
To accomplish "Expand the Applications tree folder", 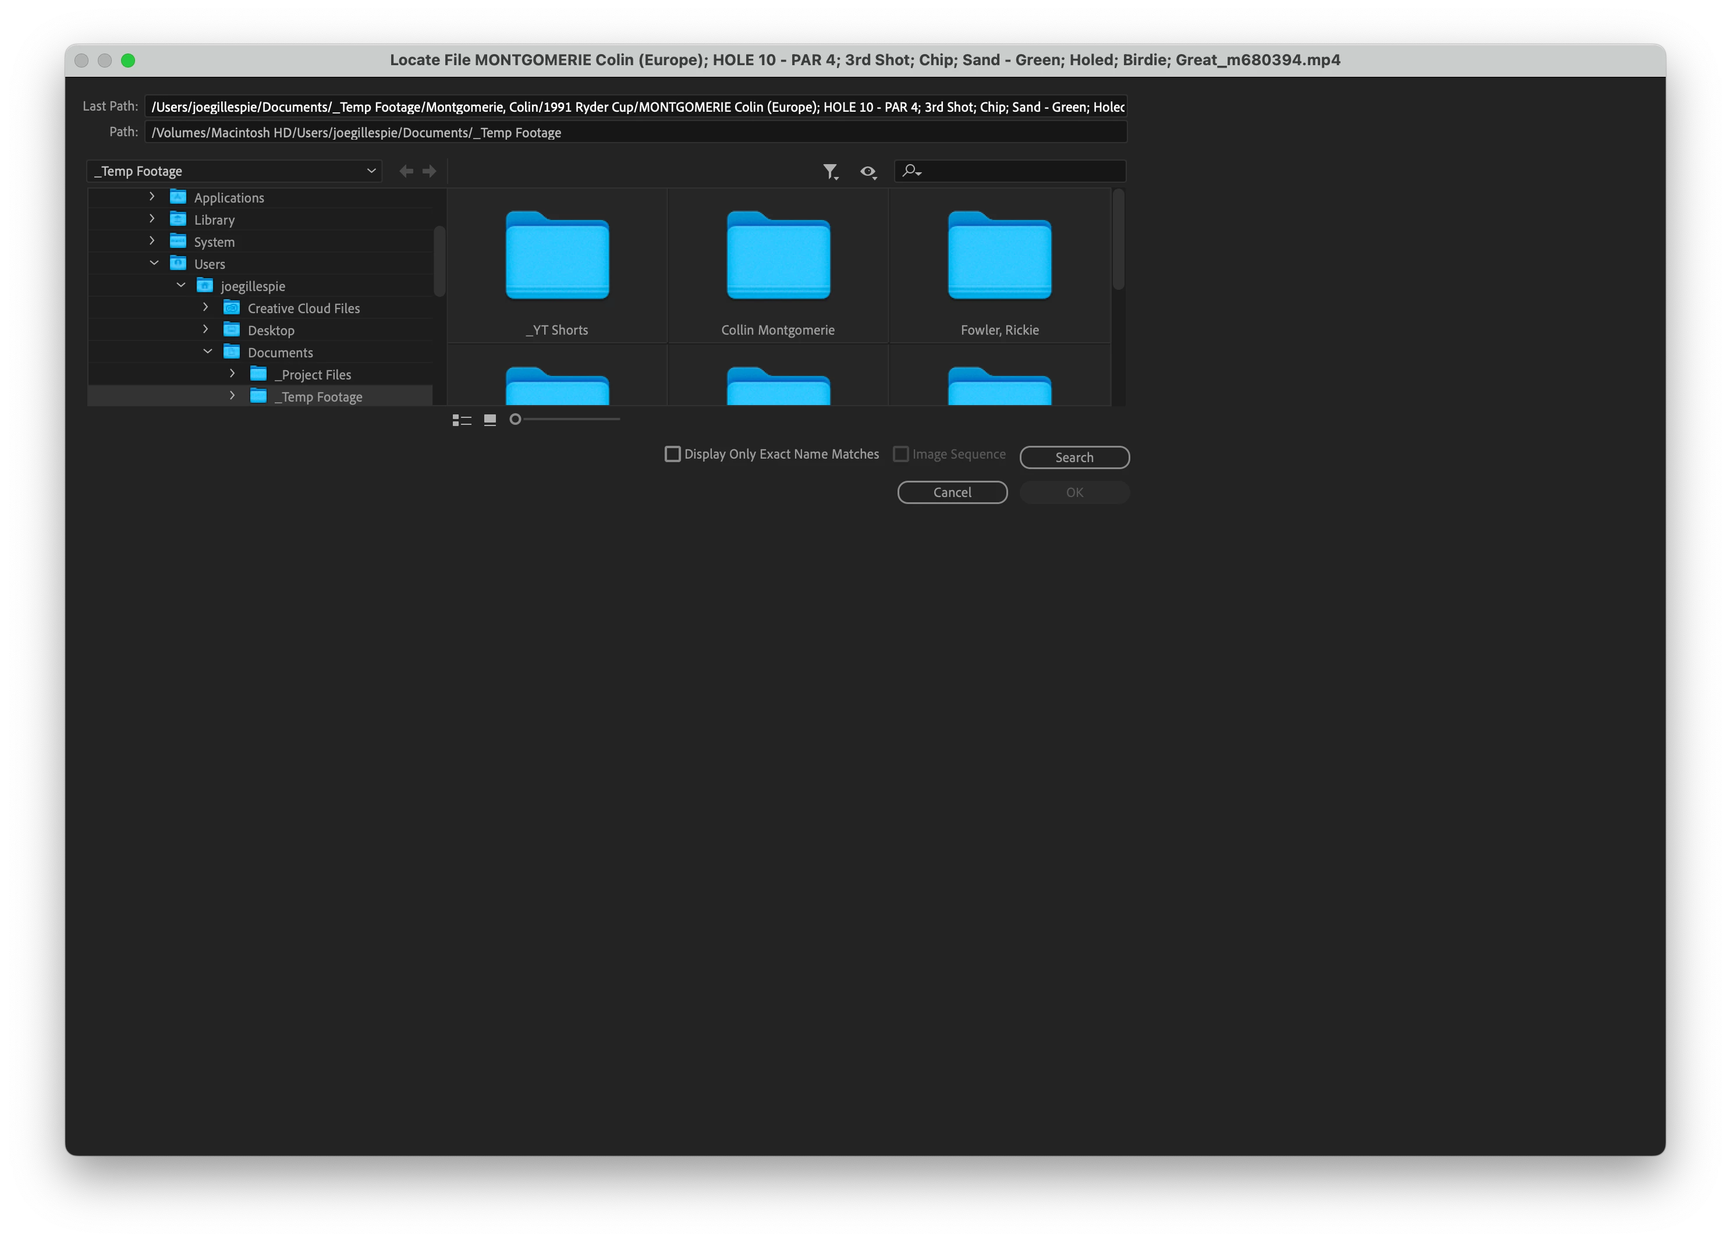I will 152,197.
